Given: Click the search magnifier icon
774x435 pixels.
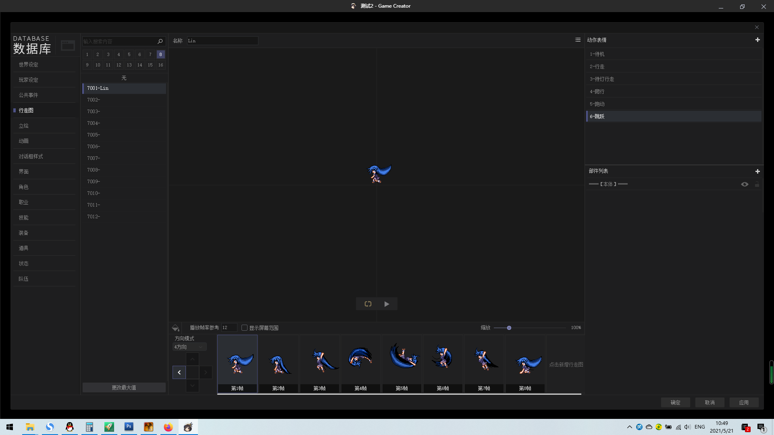Looking at the screenshot, I should point(160,41).
